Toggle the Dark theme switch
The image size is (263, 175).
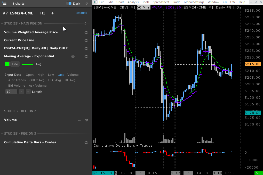(69, 4)
